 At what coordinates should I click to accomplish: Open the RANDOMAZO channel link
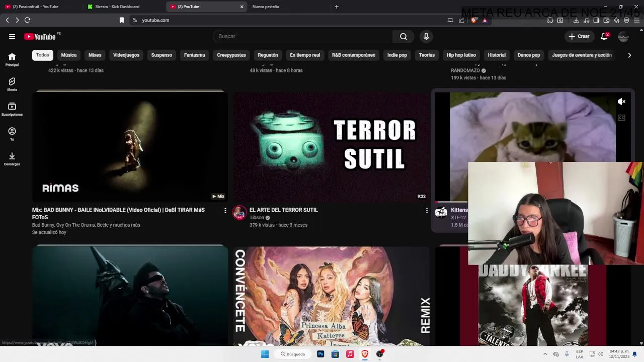465,70
